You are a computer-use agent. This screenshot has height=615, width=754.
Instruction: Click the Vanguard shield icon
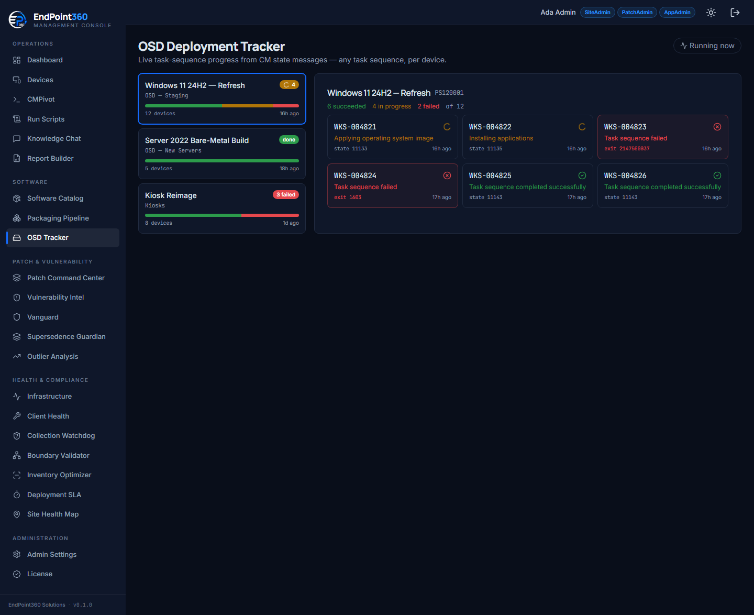tap(17, 317)
